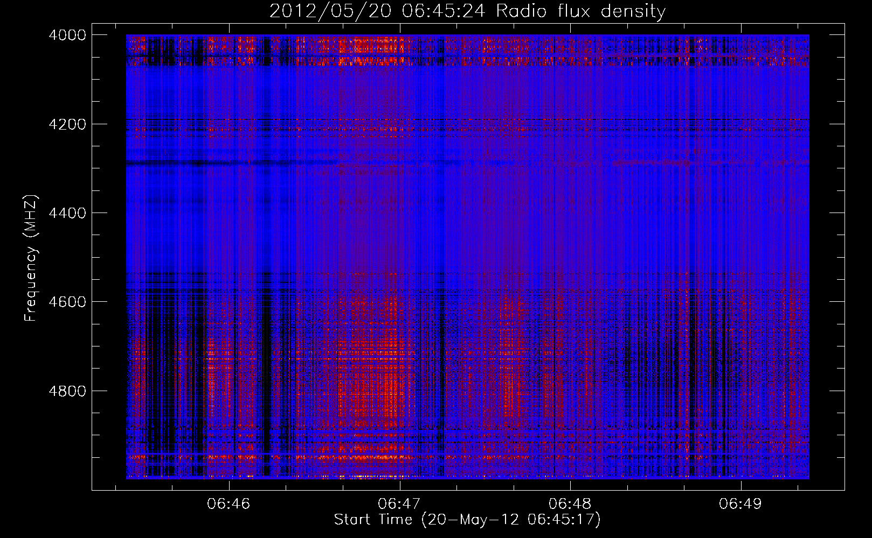Click the plot title 'Radio flux density'

(580, 11)
